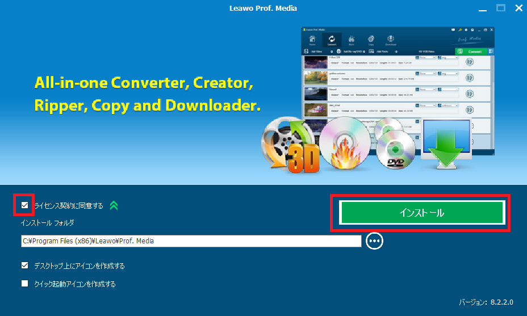The width and height of the screenshot is (527, 316).
Task: Toggle the license agreement checkbox
Action: (24, 205)
